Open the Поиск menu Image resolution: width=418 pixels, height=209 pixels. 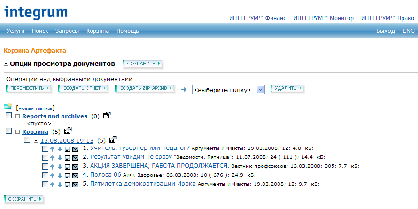coord(40,31)
